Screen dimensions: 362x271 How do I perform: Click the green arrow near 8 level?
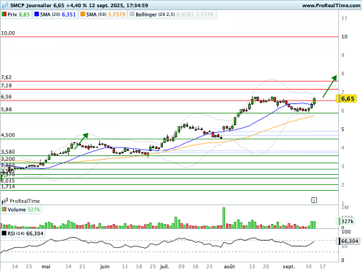329,86
